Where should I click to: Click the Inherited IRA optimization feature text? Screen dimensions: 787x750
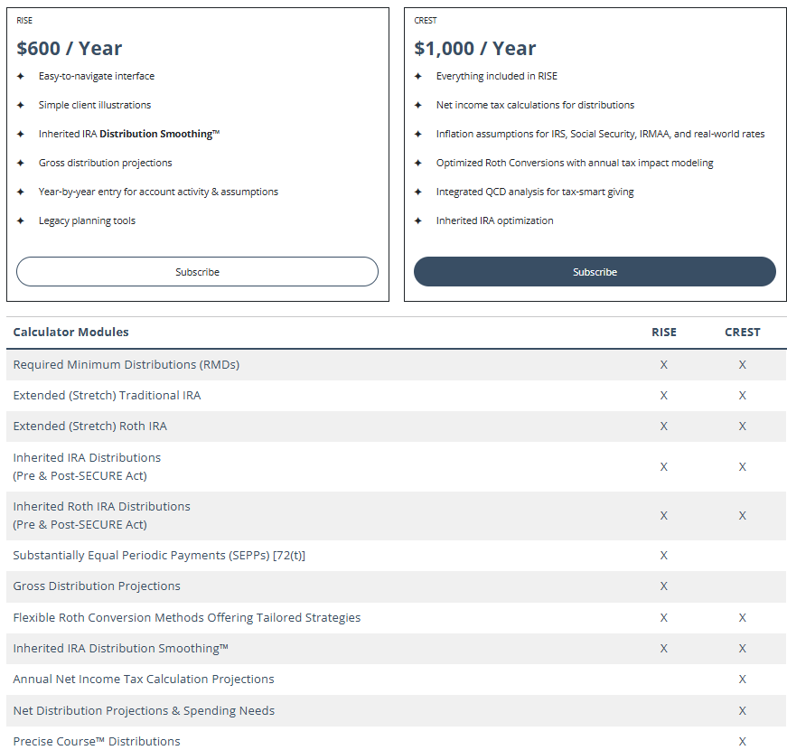pos(494,220)
